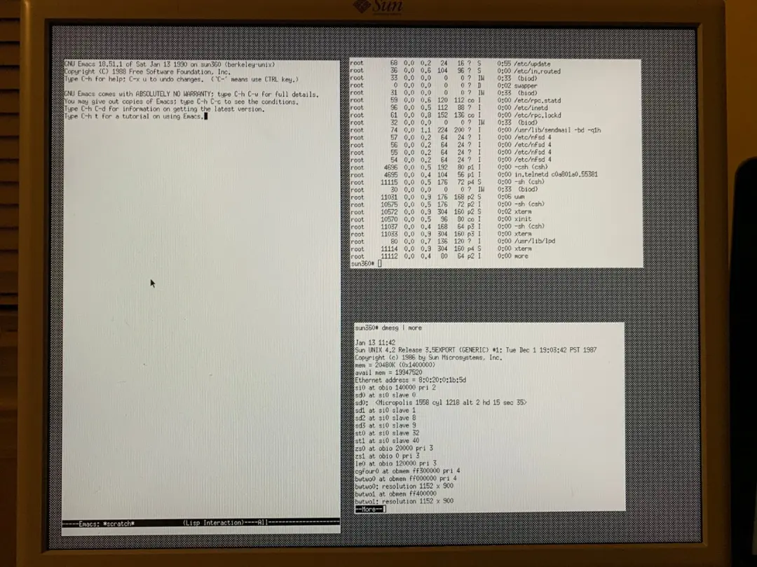Image resolution: width=757 pixels, height=567 pixels.
Task: Click the '/usr/lib/sendmail -bd -q1h' row
Action: tap(475, 130)
